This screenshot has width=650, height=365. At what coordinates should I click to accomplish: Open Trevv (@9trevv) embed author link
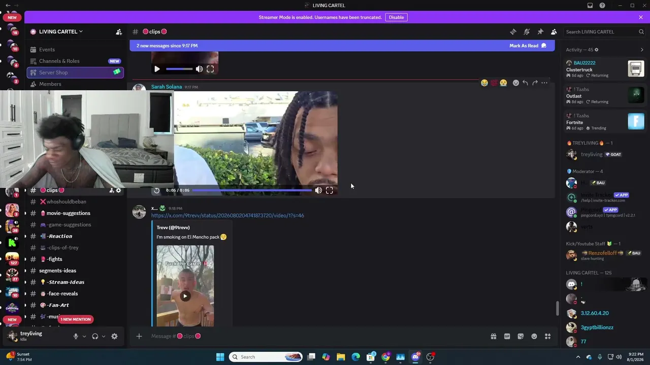[x=174, y=228]
